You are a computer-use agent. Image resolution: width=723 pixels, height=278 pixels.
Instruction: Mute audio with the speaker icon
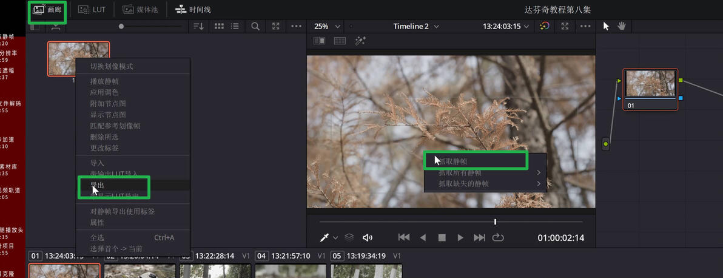click(x=368, y=237)
